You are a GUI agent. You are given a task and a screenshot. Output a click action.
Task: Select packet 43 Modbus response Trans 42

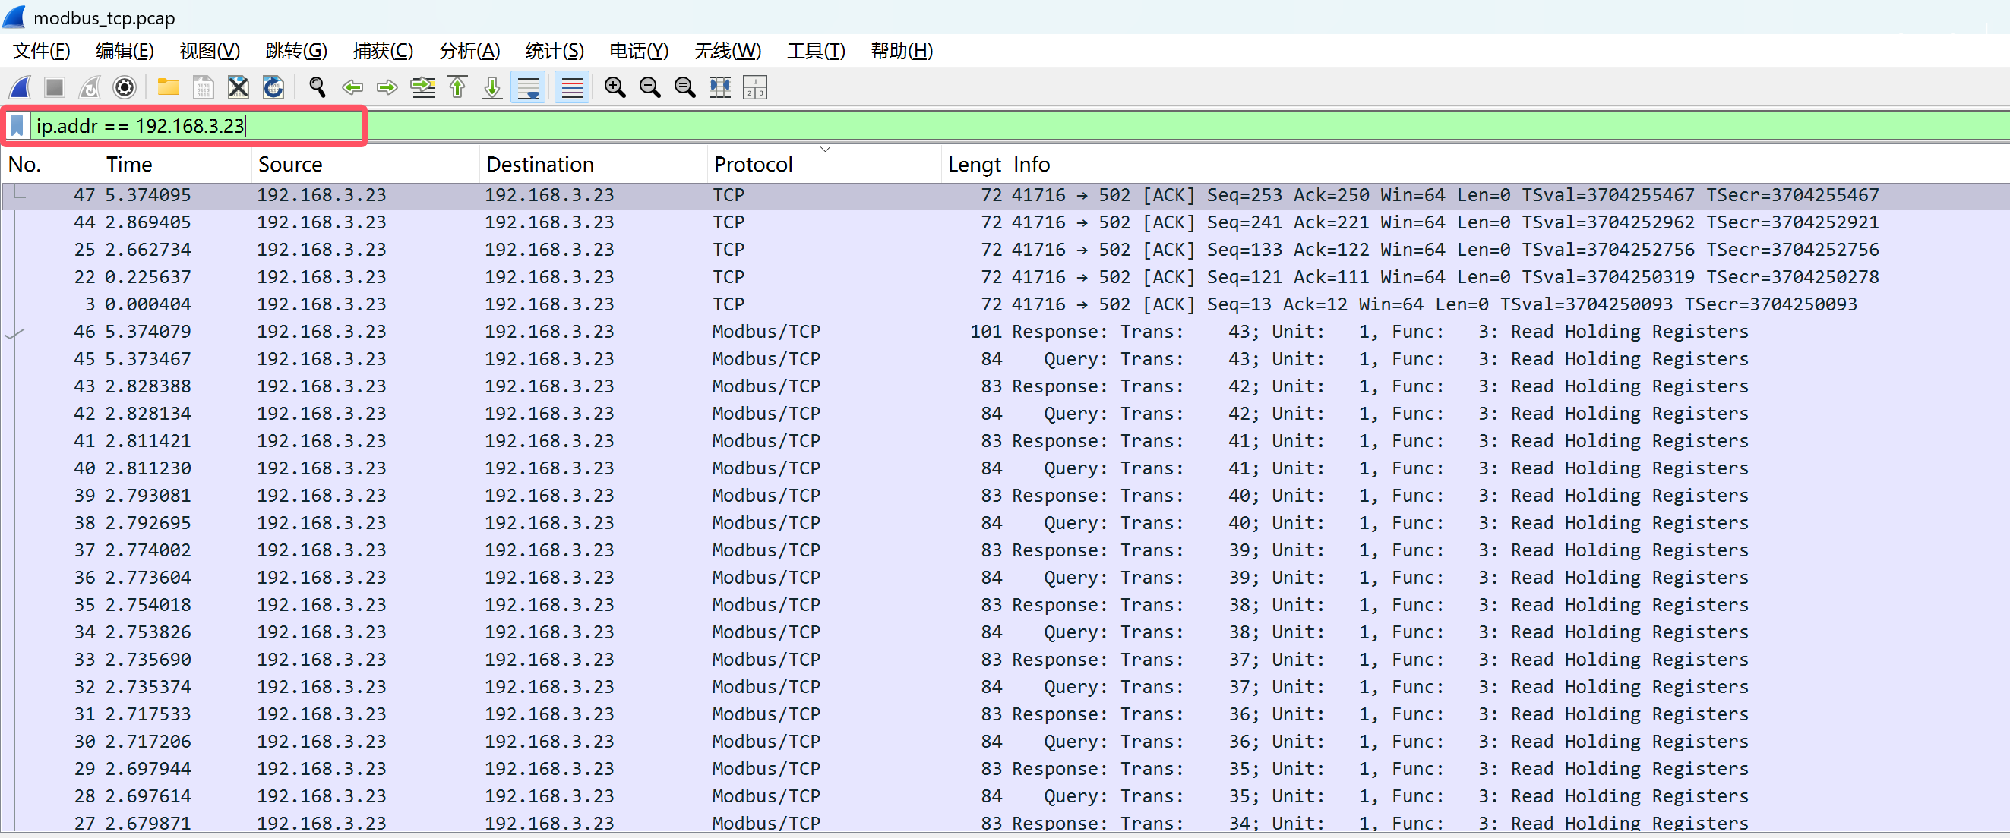point(1005,386)
